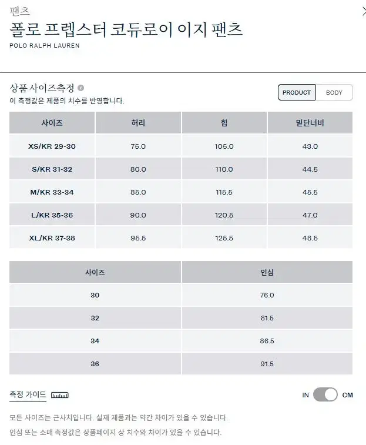Close the size guide dialog
The height and width of the screenshot is (445, 366).
pyautogui.click(x=364, y=12)
